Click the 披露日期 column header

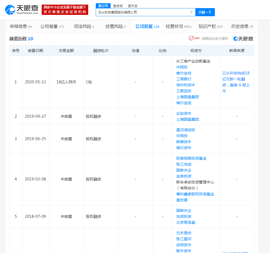point(35,51)
